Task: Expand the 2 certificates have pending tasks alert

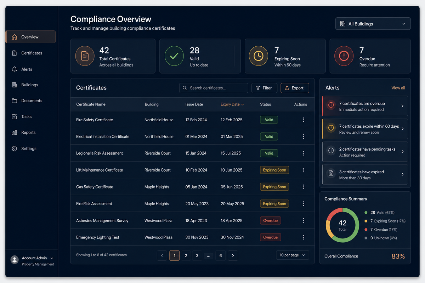Action: click(x=402, y=151)
